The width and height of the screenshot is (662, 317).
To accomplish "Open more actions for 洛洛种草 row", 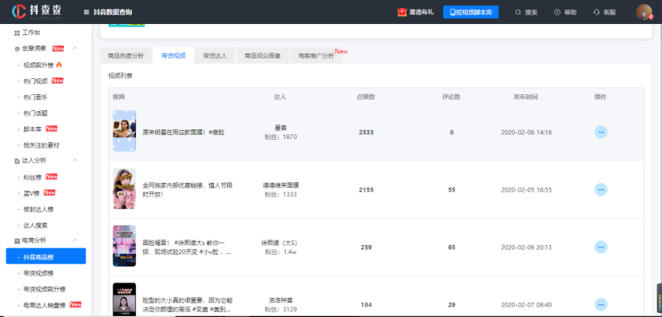I will (x=601, y=304).
